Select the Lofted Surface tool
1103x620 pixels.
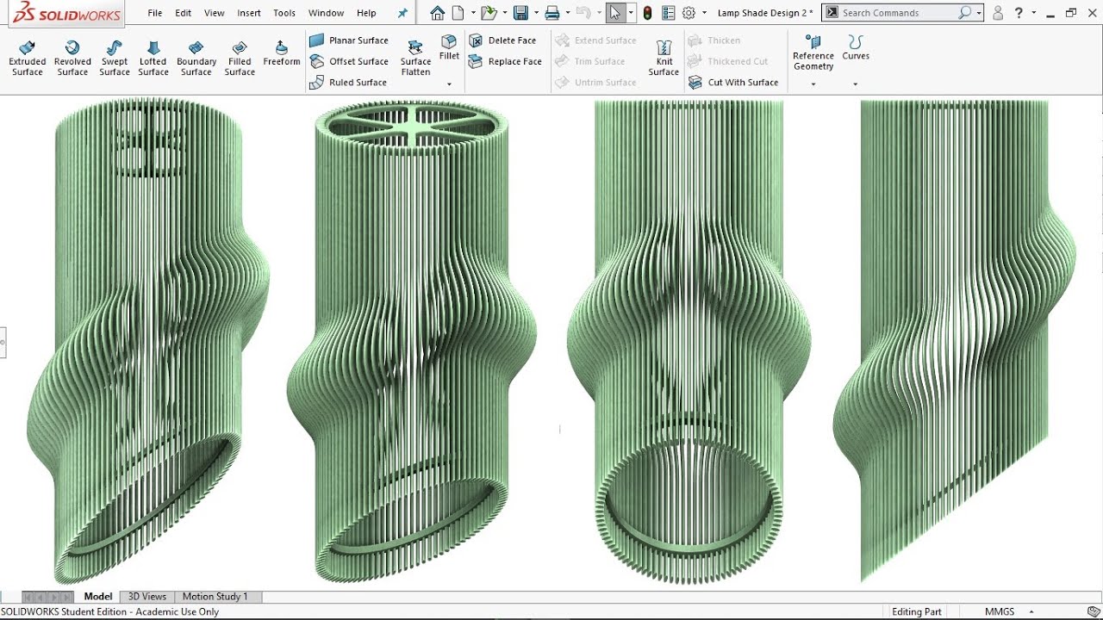pyautogui.click(x=153, y=59)
